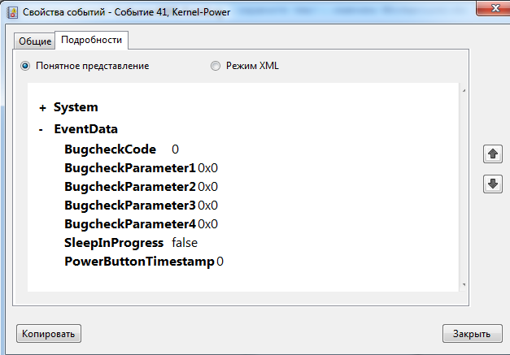
Task: Click the BugcheckParameter1 row
Action: (130, 168)
